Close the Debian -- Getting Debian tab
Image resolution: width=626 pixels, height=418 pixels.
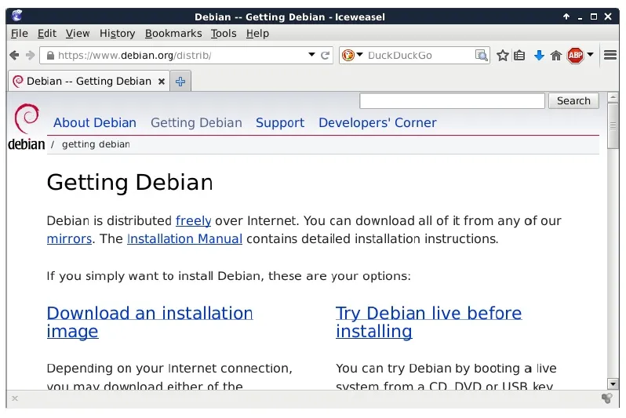pos(162,82)
